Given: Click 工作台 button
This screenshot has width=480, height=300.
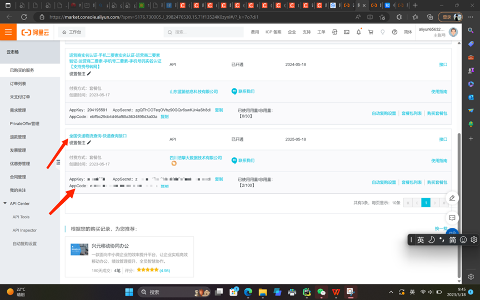Looking at the screenshot, I should pos(72,32).
